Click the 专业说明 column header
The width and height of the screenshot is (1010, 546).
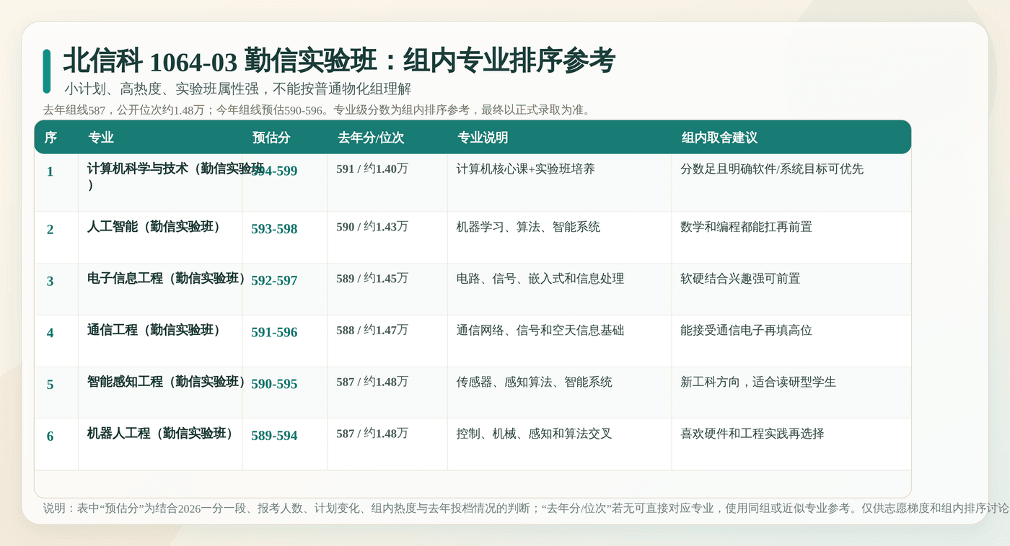pos(483,138)
